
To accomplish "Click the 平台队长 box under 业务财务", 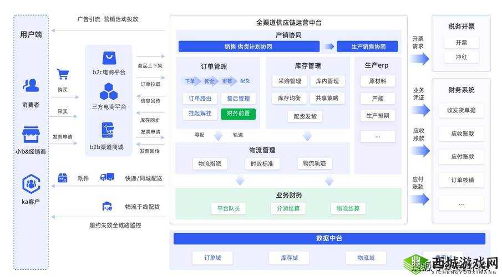I will [x=229, y=208].
